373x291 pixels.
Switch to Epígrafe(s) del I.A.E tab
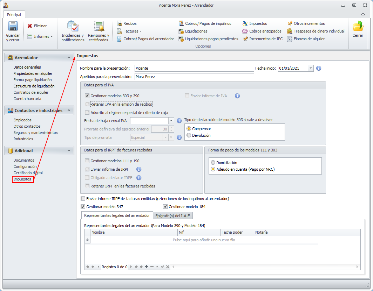coord(172,215)
